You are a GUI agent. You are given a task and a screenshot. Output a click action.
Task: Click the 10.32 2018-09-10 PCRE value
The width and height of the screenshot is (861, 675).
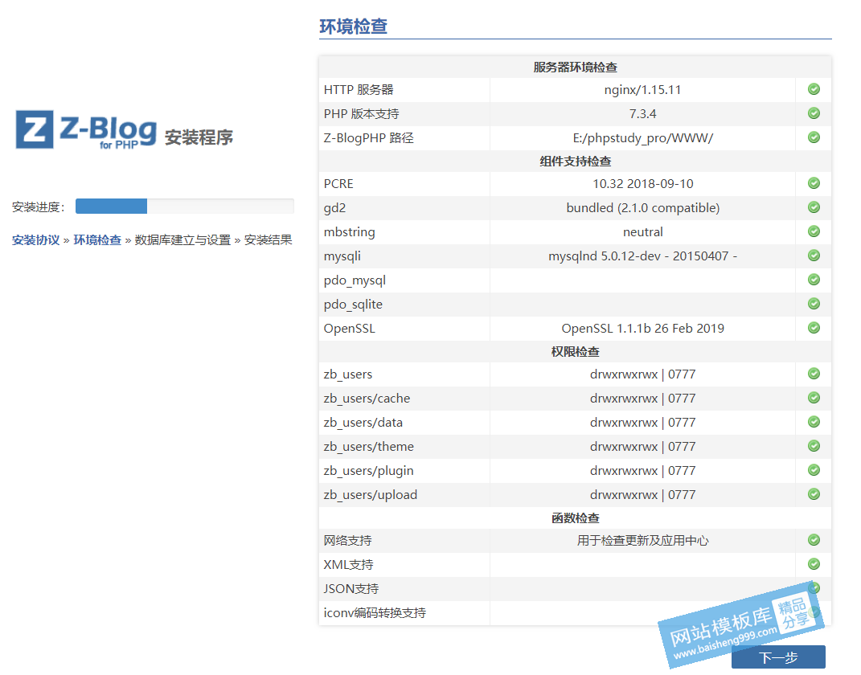[642, 184]
